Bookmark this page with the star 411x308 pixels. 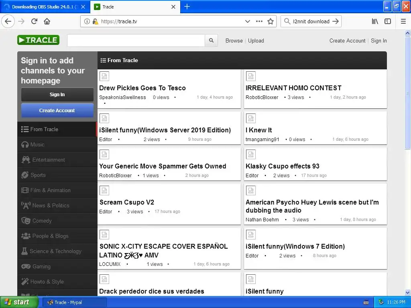coord(271,21)
